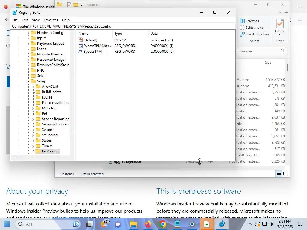Screen dimensions: 307x230
Task: Click the File Explorer search magnifier icon
Action: 282,51
